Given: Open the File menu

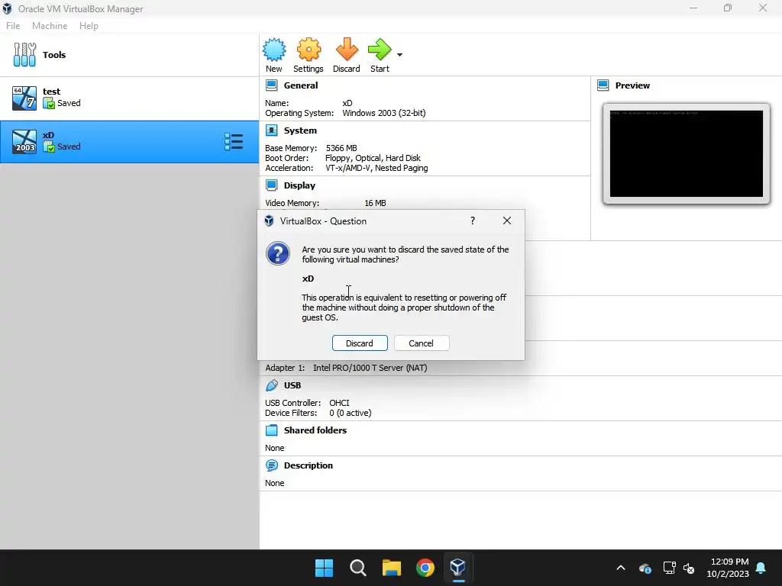Looking at the screenshot, I should (13, 26).
